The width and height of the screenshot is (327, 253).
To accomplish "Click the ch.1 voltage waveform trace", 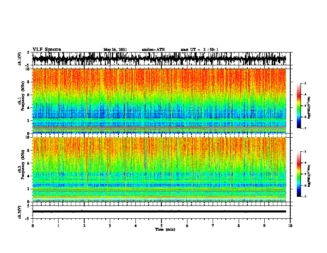I will click(x=159, y=59).
